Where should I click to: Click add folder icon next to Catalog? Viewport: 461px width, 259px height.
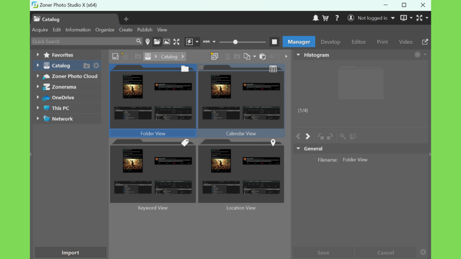(x=86, y=66)
